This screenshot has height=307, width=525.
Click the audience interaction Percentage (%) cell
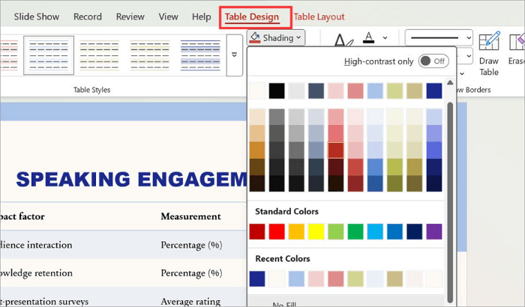point(191,245)
